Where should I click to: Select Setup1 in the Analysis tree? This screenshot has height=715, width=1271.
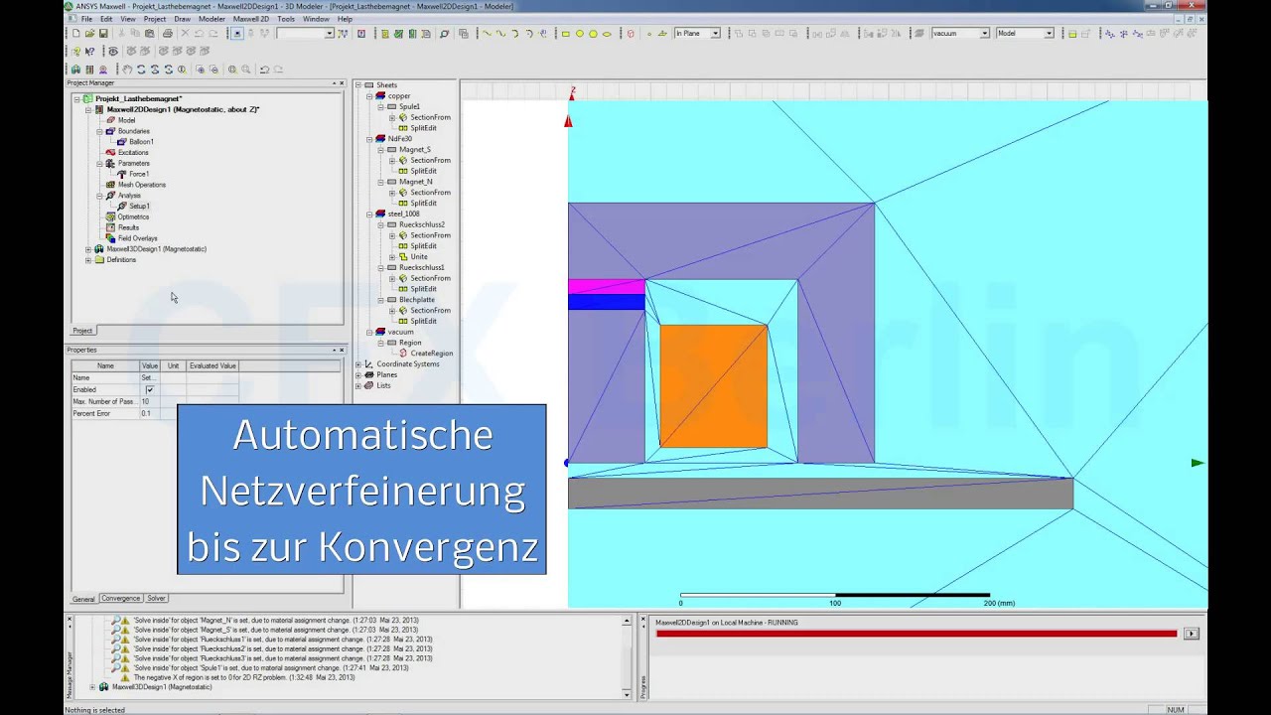click(x=139, y=207)
